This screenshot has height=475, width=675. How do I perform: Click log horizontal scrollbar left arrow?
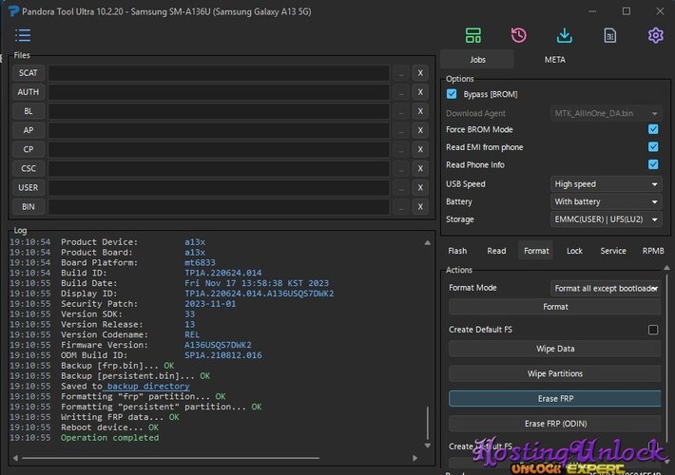[x=15, y=458]
